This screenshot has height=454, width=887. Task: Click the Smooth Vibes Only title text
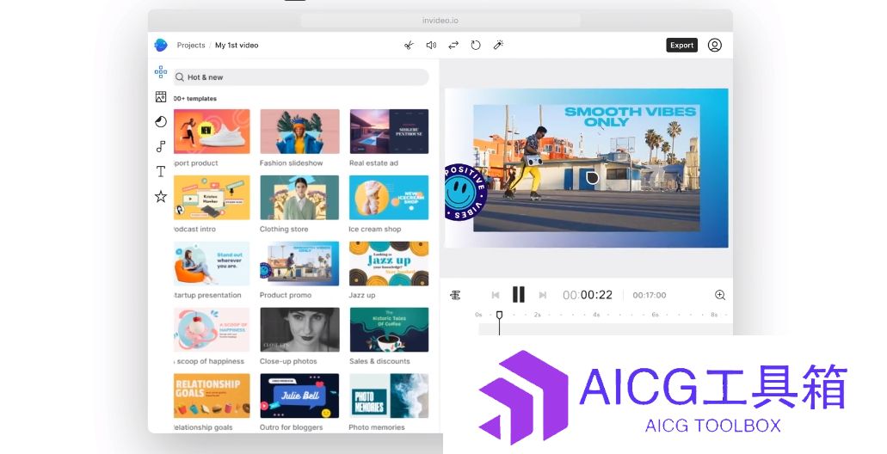coord(630,116)
